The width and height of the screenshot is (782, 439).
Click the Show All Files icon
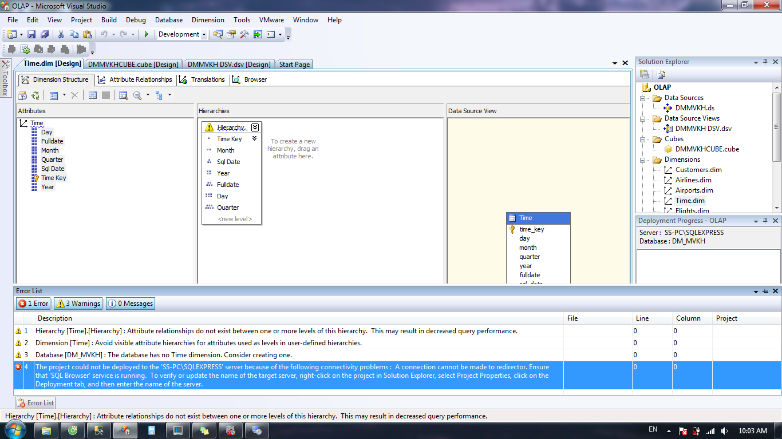coord(661,74)
